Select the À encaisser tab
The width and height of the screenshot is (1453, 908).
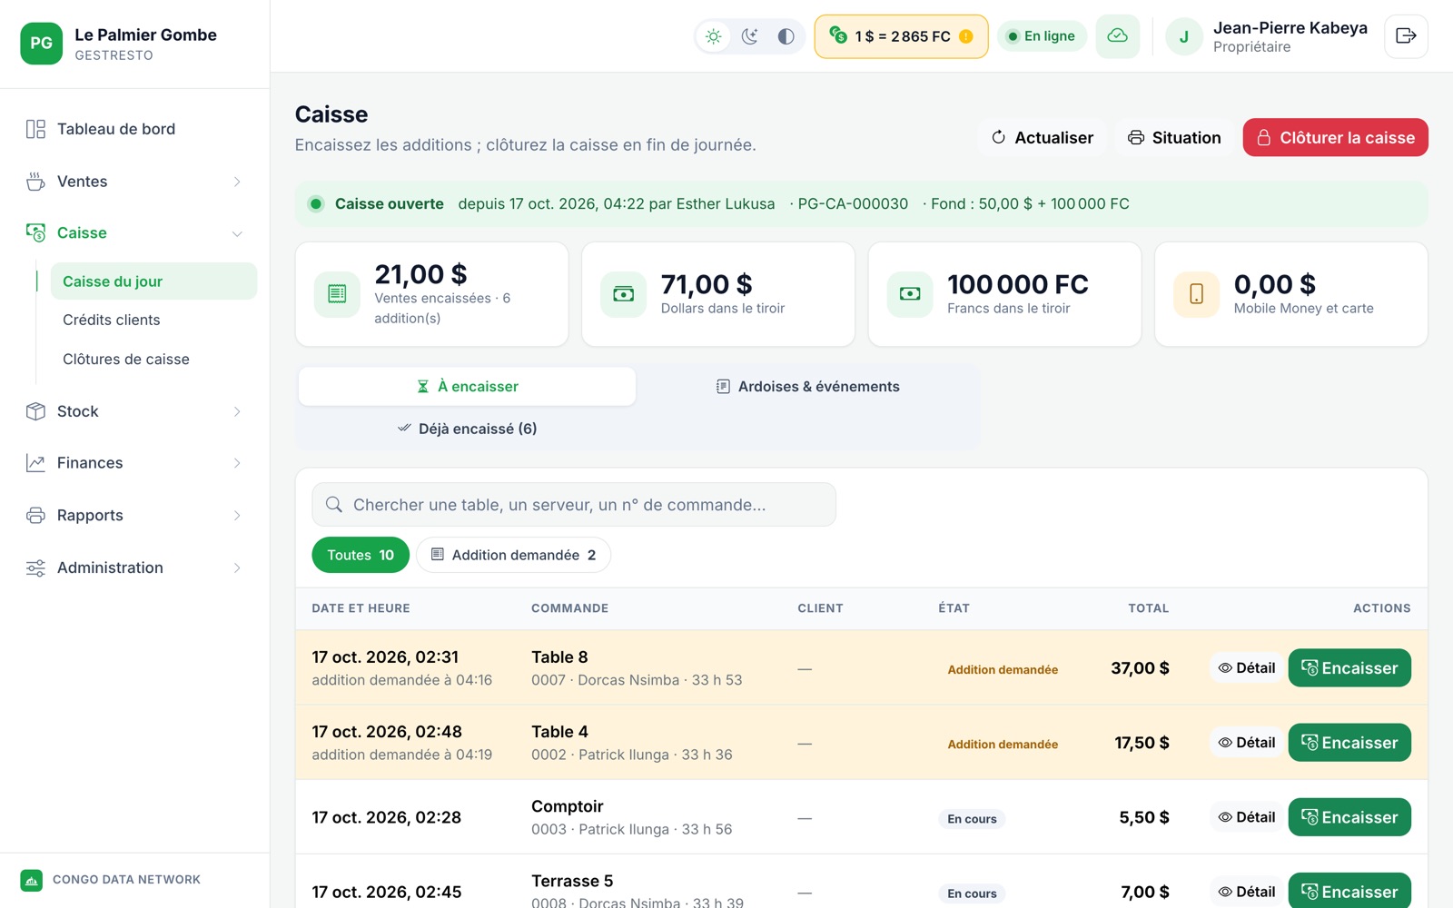tap(467, 386)
